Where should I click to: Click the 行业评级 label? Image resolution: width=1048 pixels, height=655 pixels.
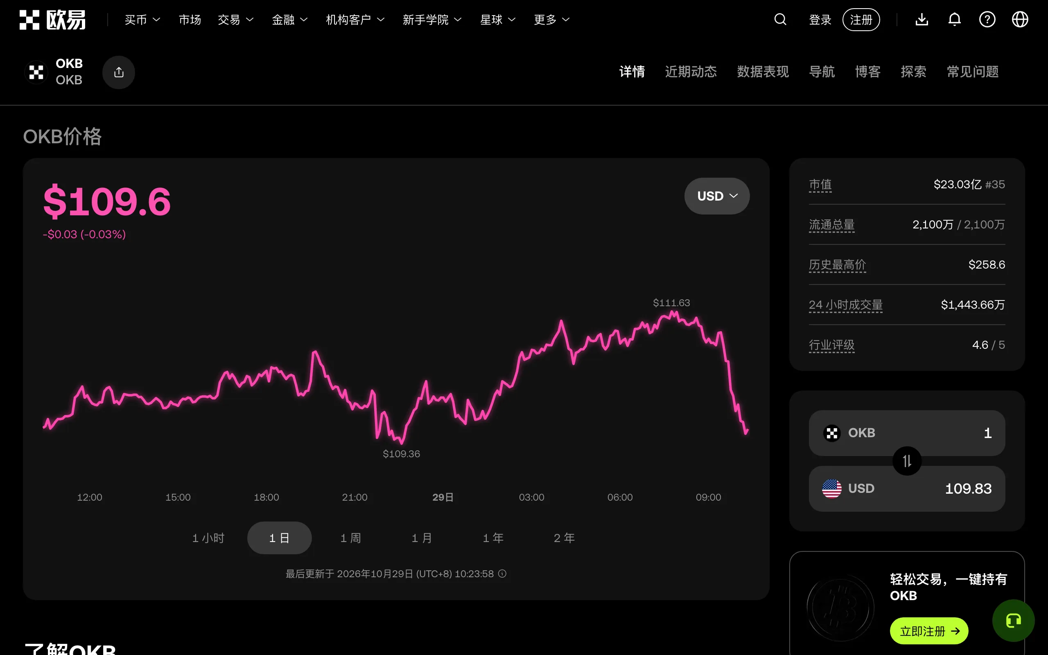[x=831, y=345]
